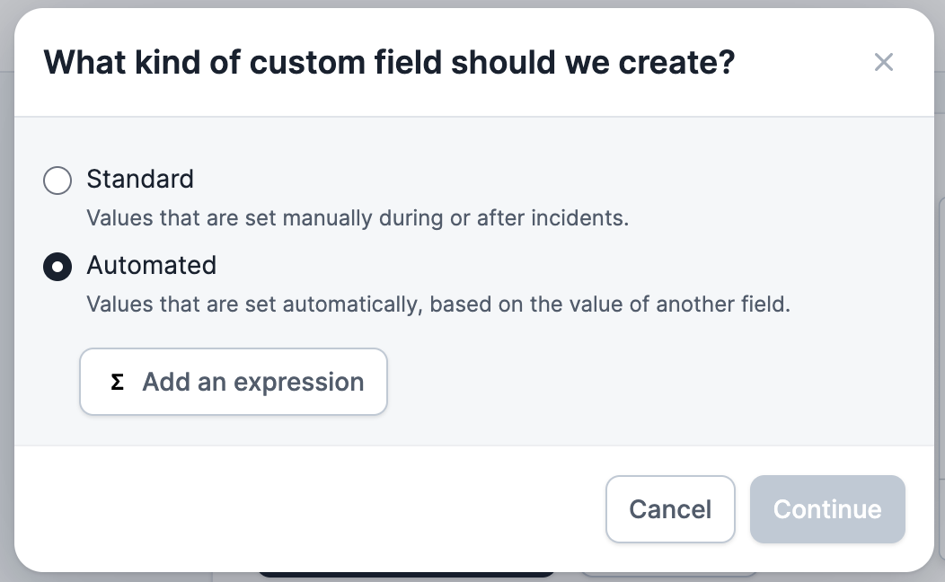Select the Automated radio button

pyautogui.click(x=57, y=268)
